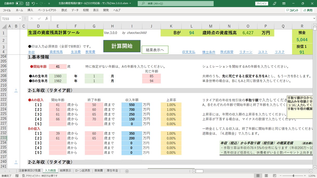Select the 上昇率 cell of row 224
Viewport: 317px width, 178px height.
(x=171, y=109)
